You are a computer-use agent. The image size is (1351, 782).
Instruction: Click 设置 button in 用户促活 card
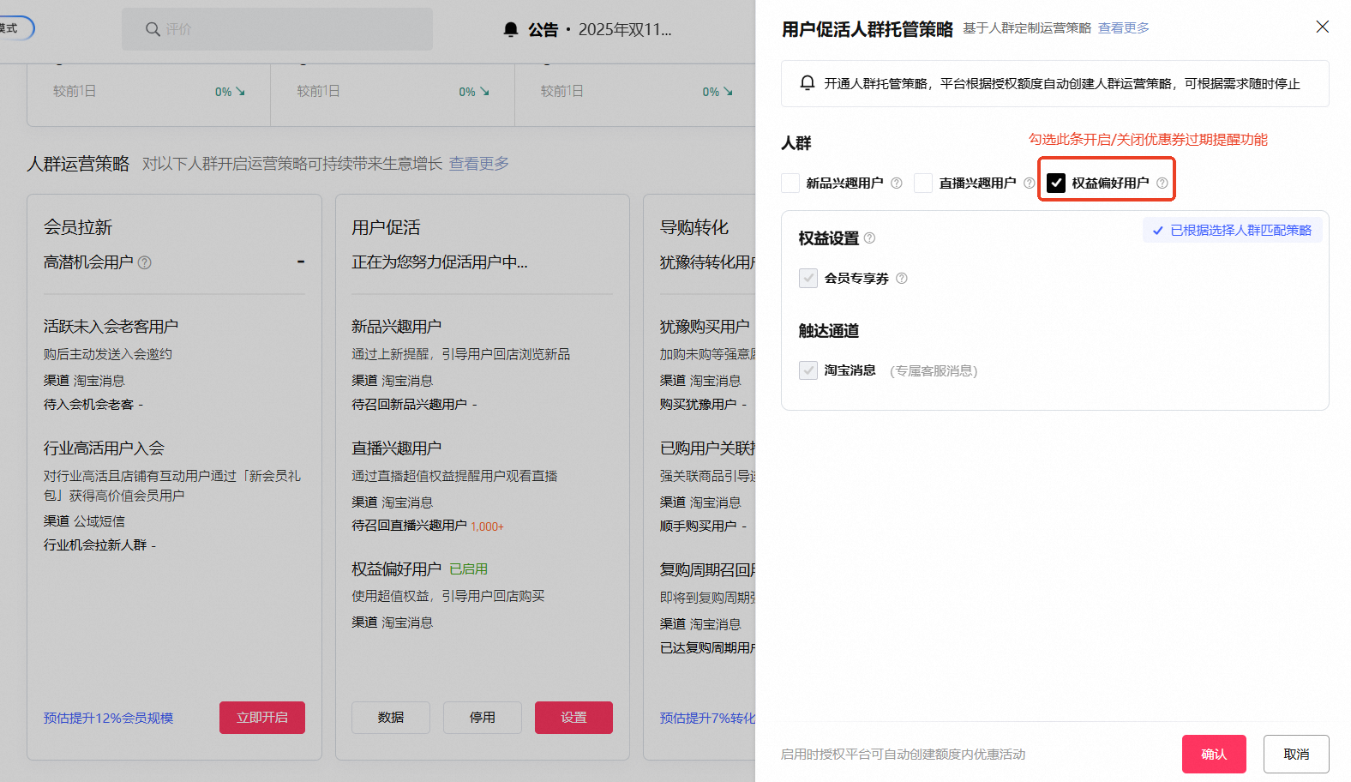(573, 718)
